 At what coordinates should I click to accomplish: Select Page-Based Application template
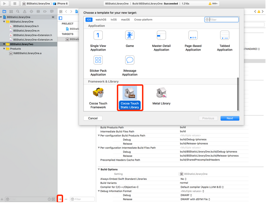click(x=193, y=41)
